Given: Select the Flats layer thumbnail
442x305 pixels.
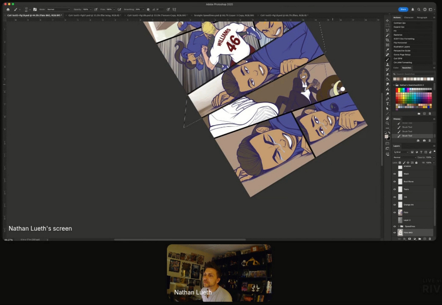Looking at the screenshot, I should point(400,212).
